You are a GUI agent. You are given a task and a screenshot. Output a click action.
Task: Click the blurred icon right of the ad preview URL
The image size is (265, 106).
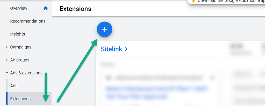coord(212,78)
